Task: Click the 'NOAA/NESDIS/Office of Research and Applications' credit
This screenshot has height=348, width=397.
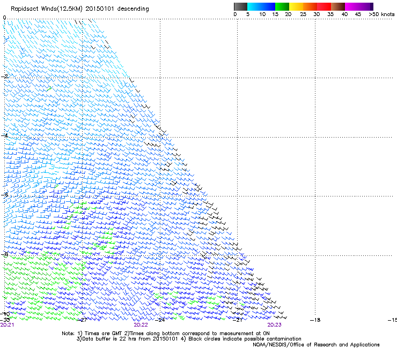Action: pos(316,345)
